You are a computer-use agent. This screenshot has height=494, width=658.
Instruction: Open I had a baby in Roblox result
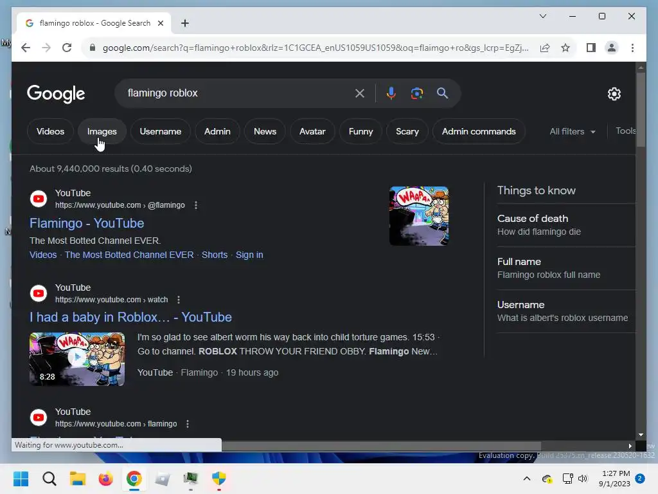130,317
